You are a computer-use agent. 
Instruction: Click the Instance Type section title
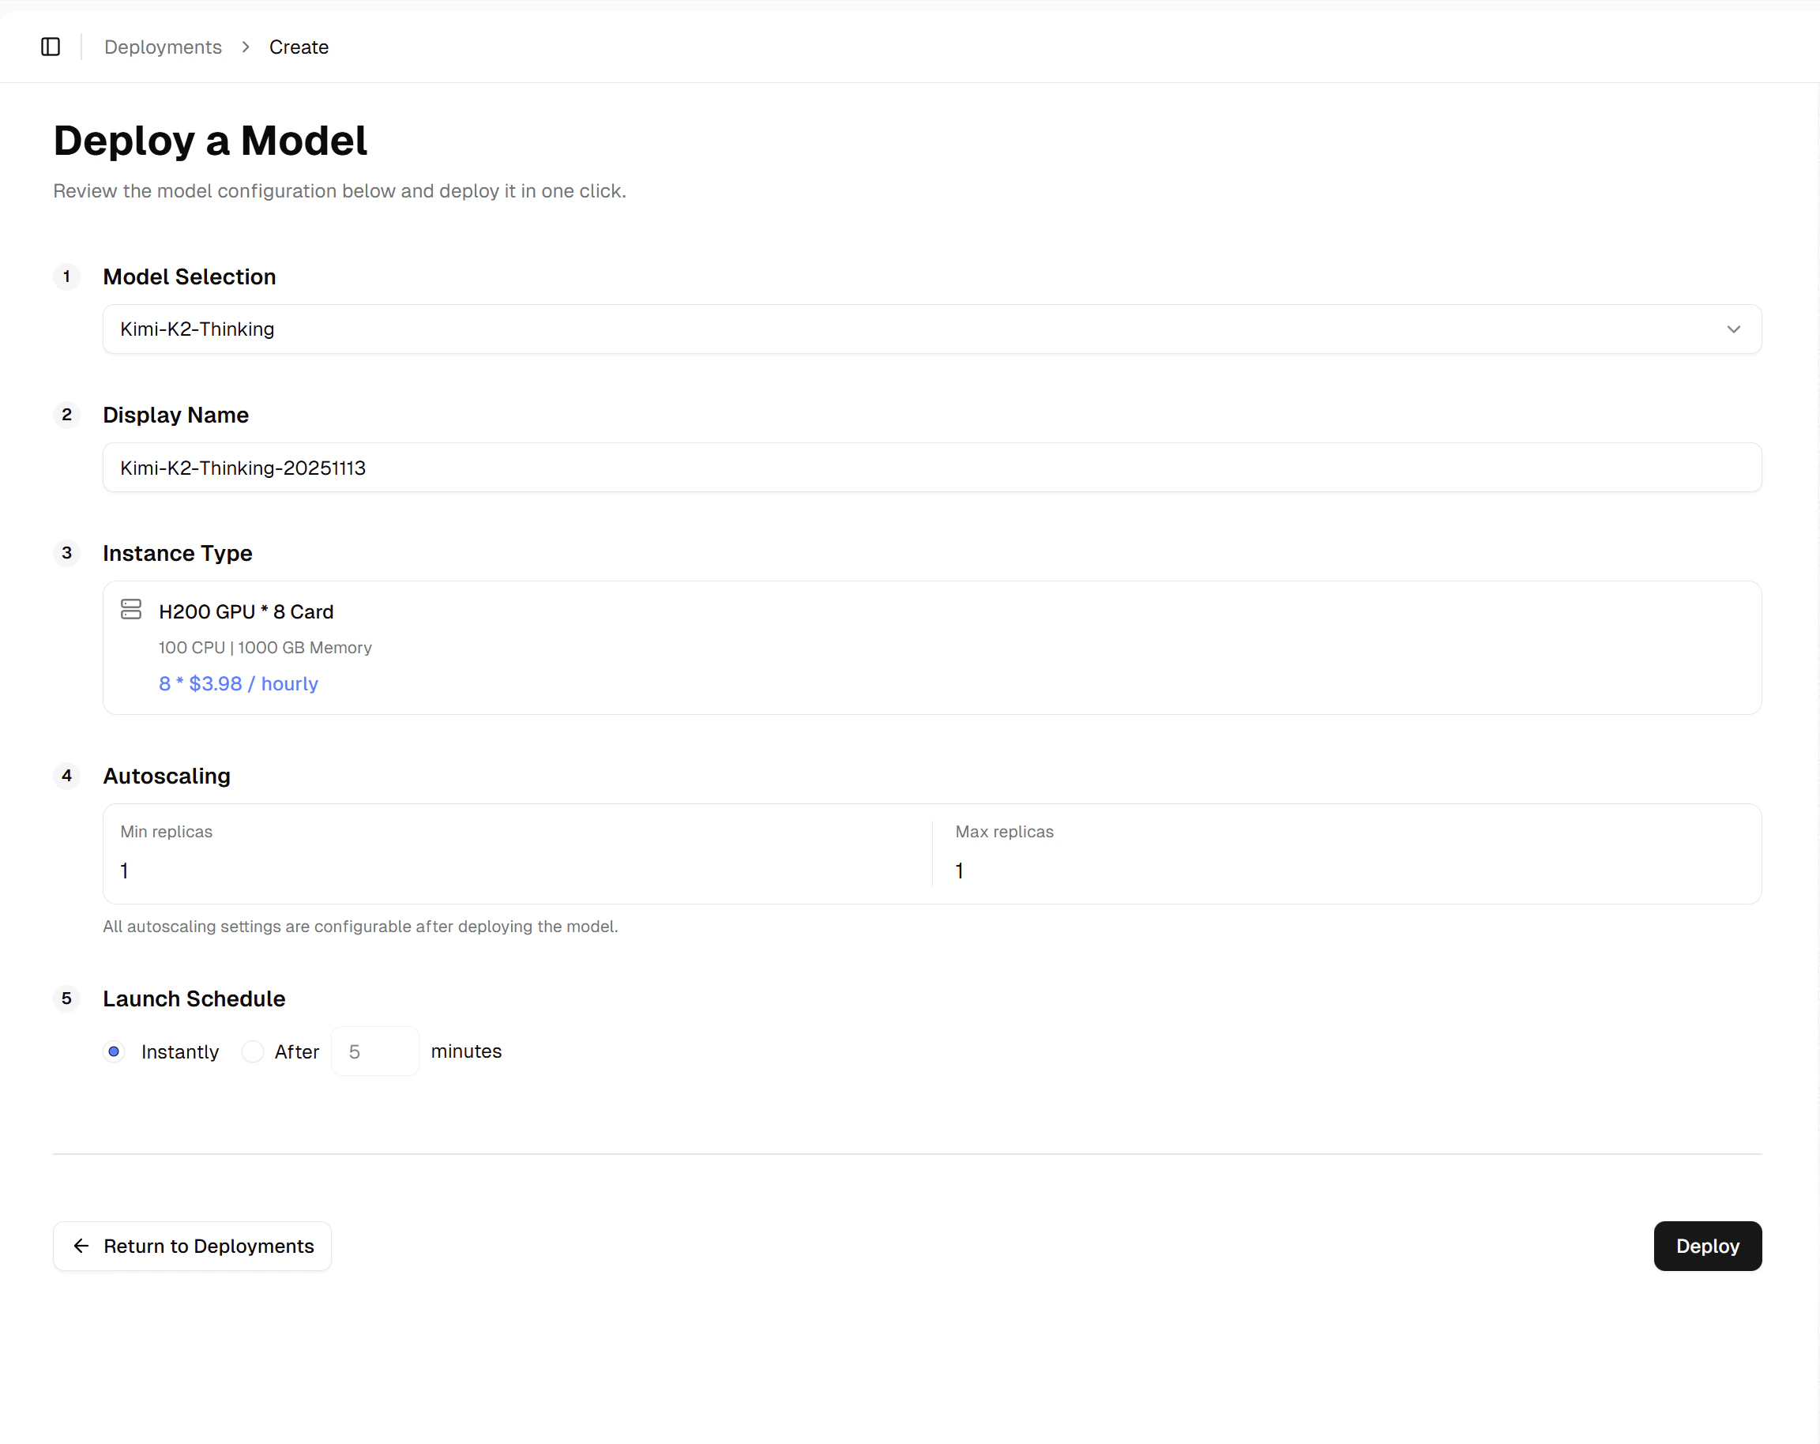pyautogui.click(x=177, y=554)
